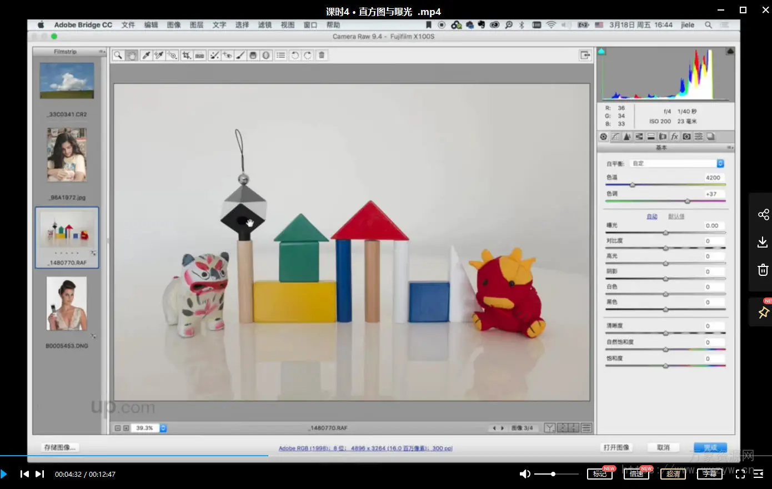Toggle full screen mode button in Camera Raw
The image size is (772, 489).
[585, 55]
